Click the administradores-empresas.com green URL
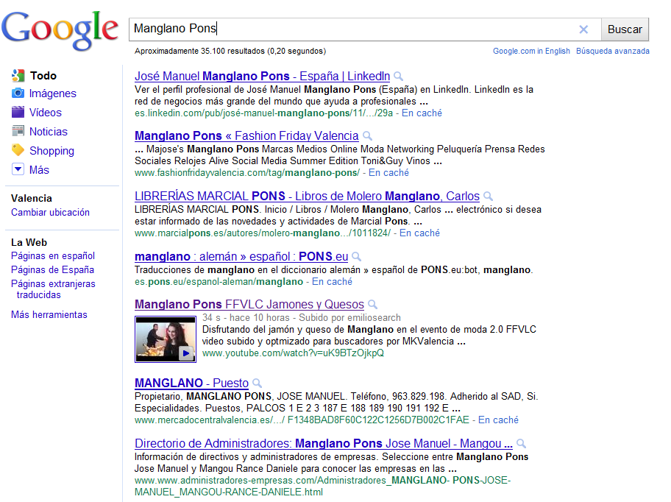The image size is (671, 502). (x=323, y=486)
